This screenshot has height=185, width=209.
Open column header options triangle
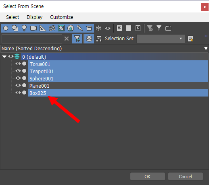point(206,48)
